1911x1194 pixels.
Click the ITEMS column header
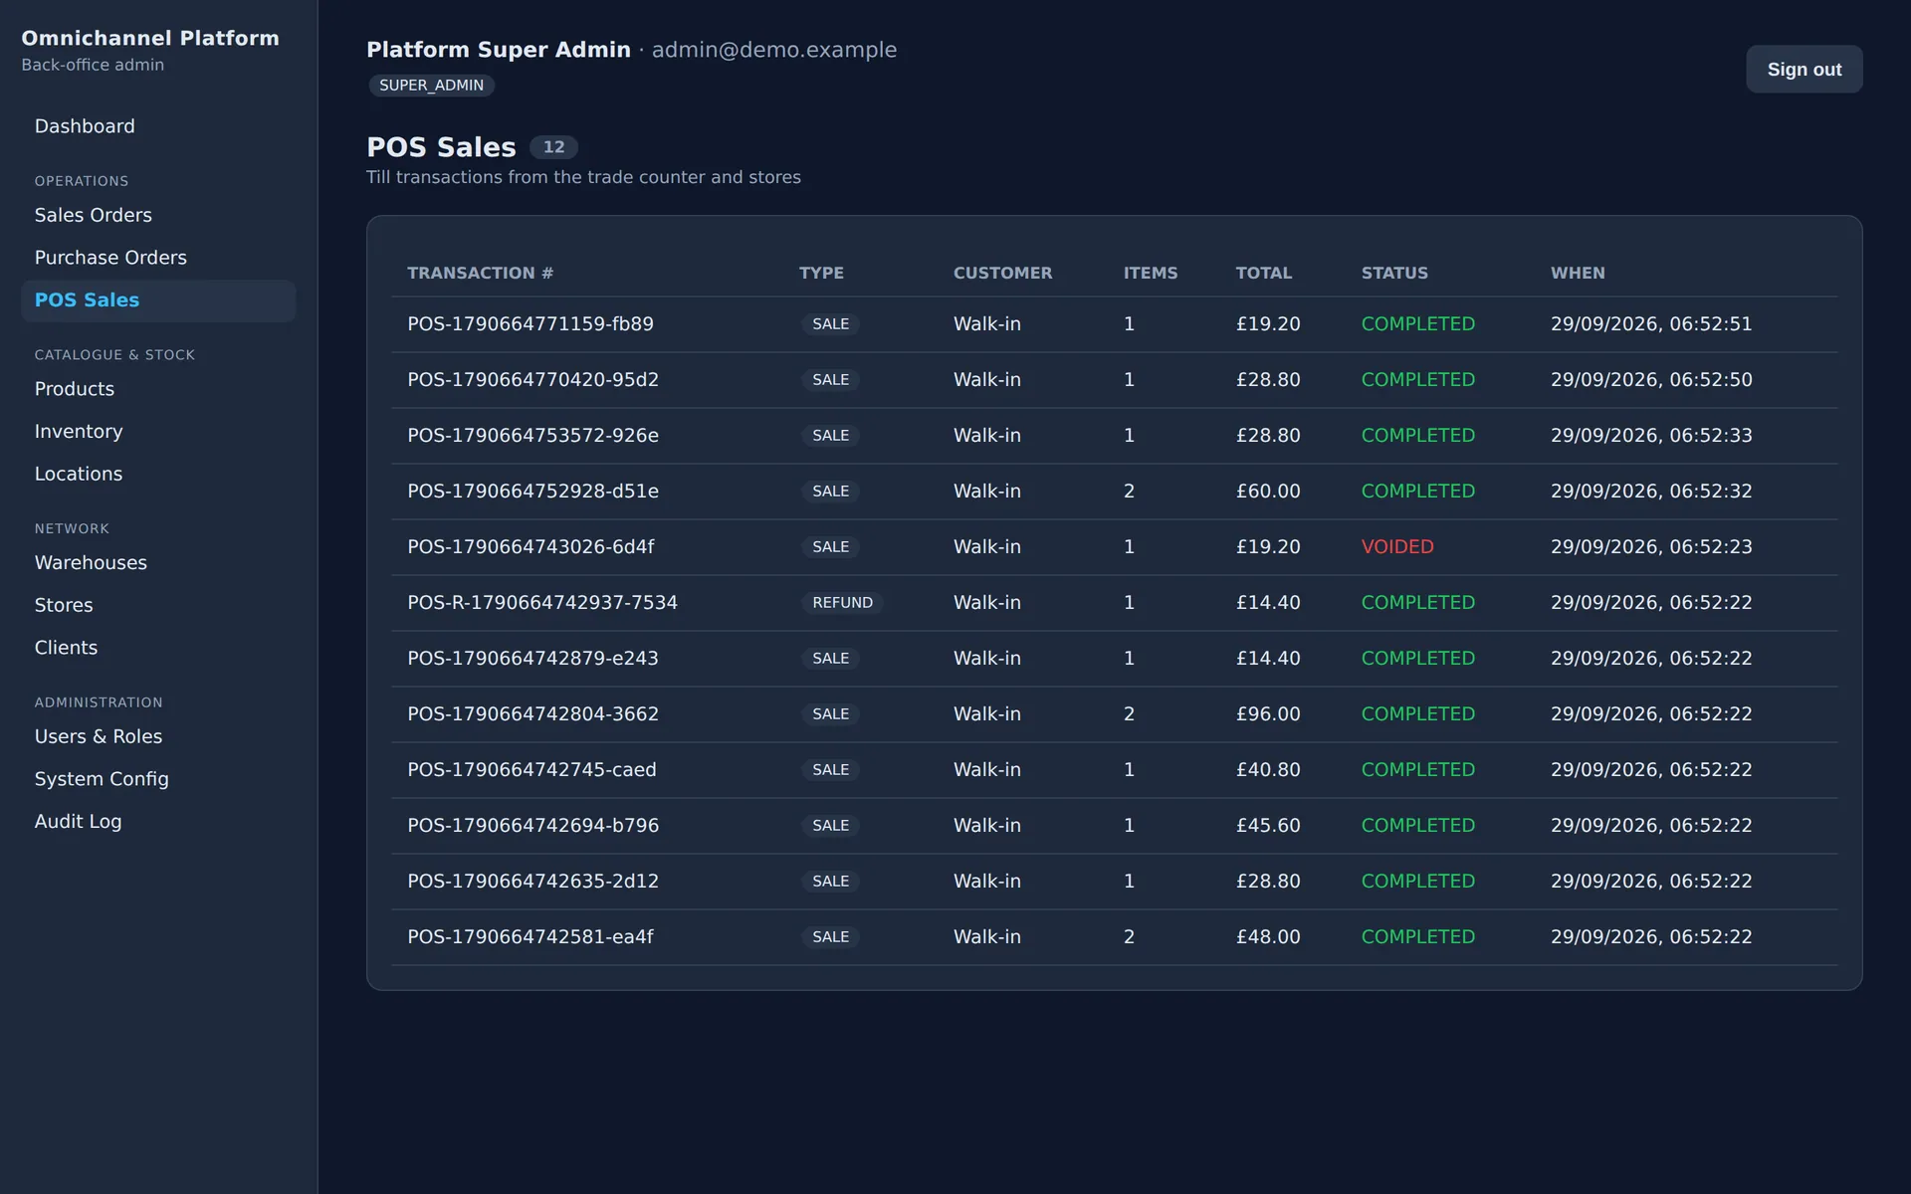(x=1151, y=273)
